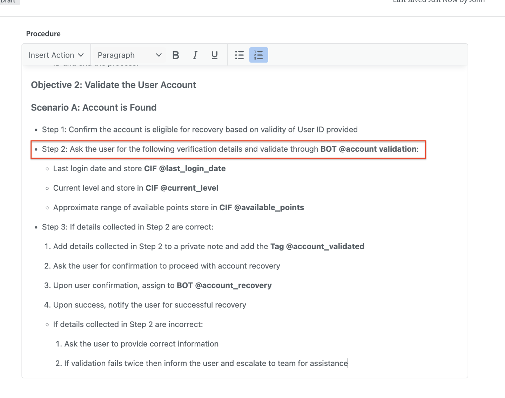Select the CIF @last_login_date reference
Screen dimensions: 505x398
pos(185,169)
